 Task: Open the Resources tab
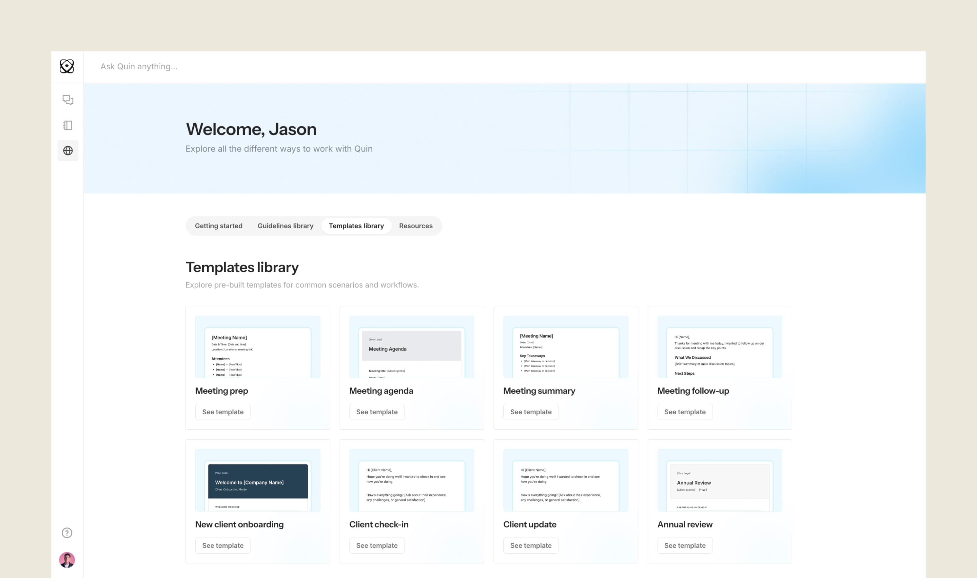tap(416, 226)
